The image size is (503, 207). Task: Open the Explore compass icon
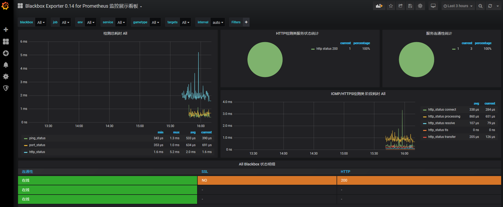point(6,53)
